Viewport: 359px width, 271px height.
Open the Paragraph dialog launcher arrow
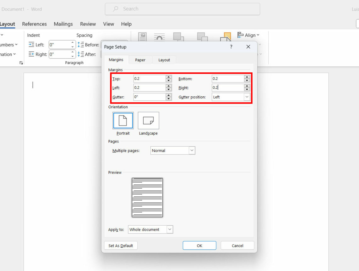click(x=21, y=63)
